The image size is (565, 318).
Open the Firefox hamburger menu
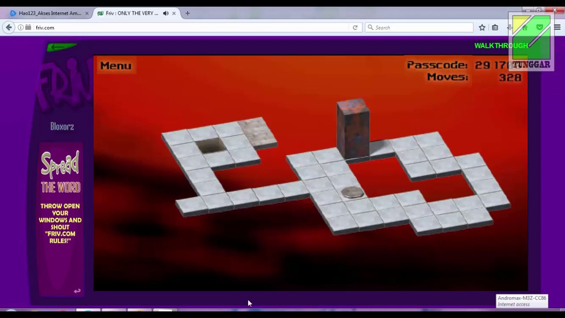[x=557, y=27]
